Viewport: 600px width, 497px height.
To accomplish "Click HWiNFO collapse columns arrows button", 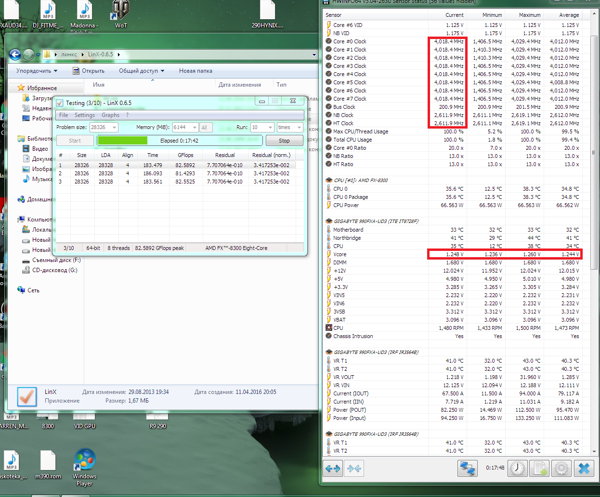I will click(x=354, y=468).
